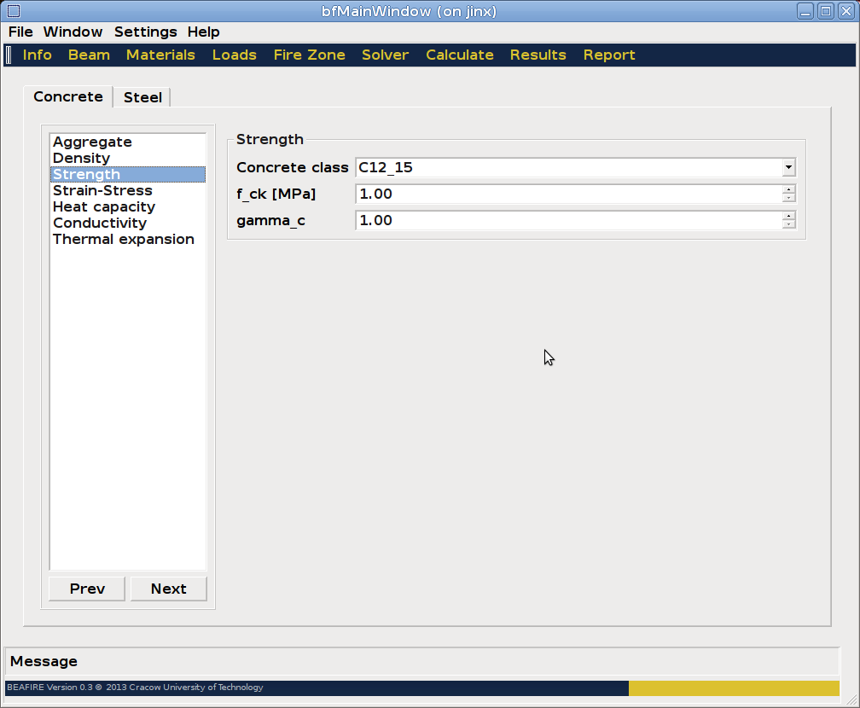This screenshot has height=708, width=860.
Task: Select Calculate in the toolbar
Action: pyautogui.click(x=459, y=55)
